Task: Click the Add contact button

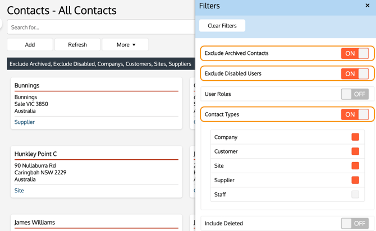Action: pyautogui.click(x=30, y=45)
